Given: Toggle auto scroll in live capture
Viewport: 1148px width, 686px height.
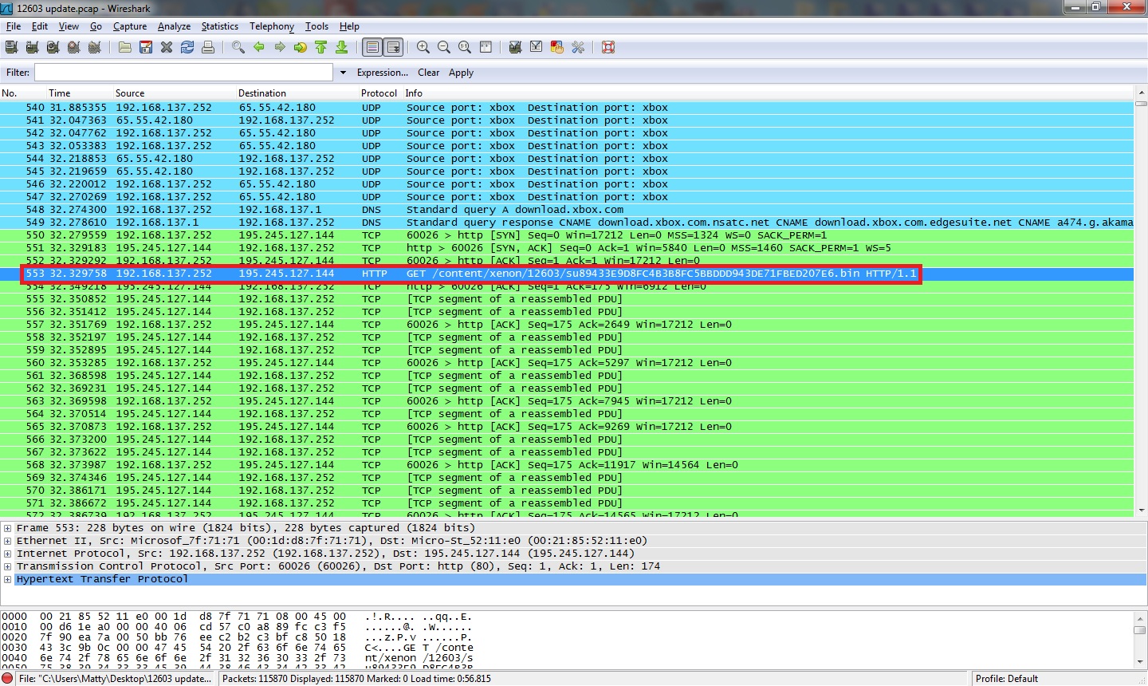Looking at the screenshot, I should pos(394,48).
